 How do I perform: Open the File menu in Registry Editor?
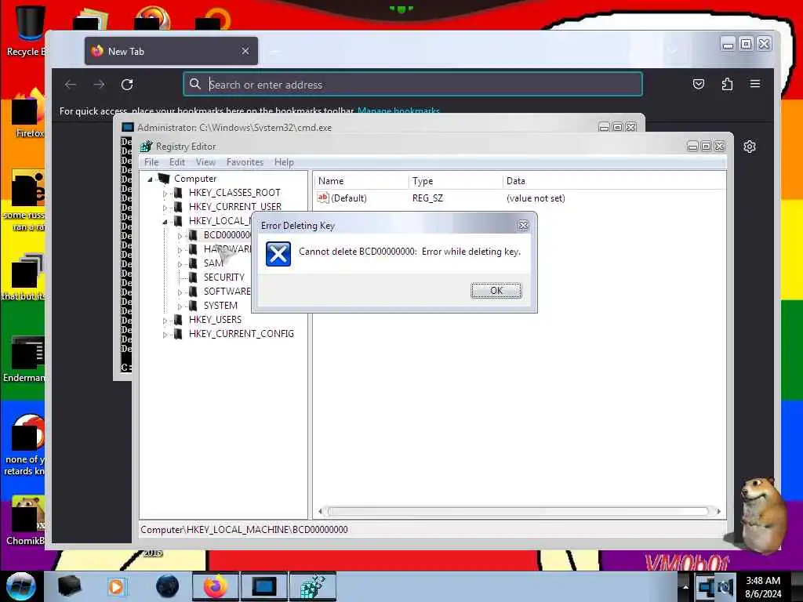(151, 162)
